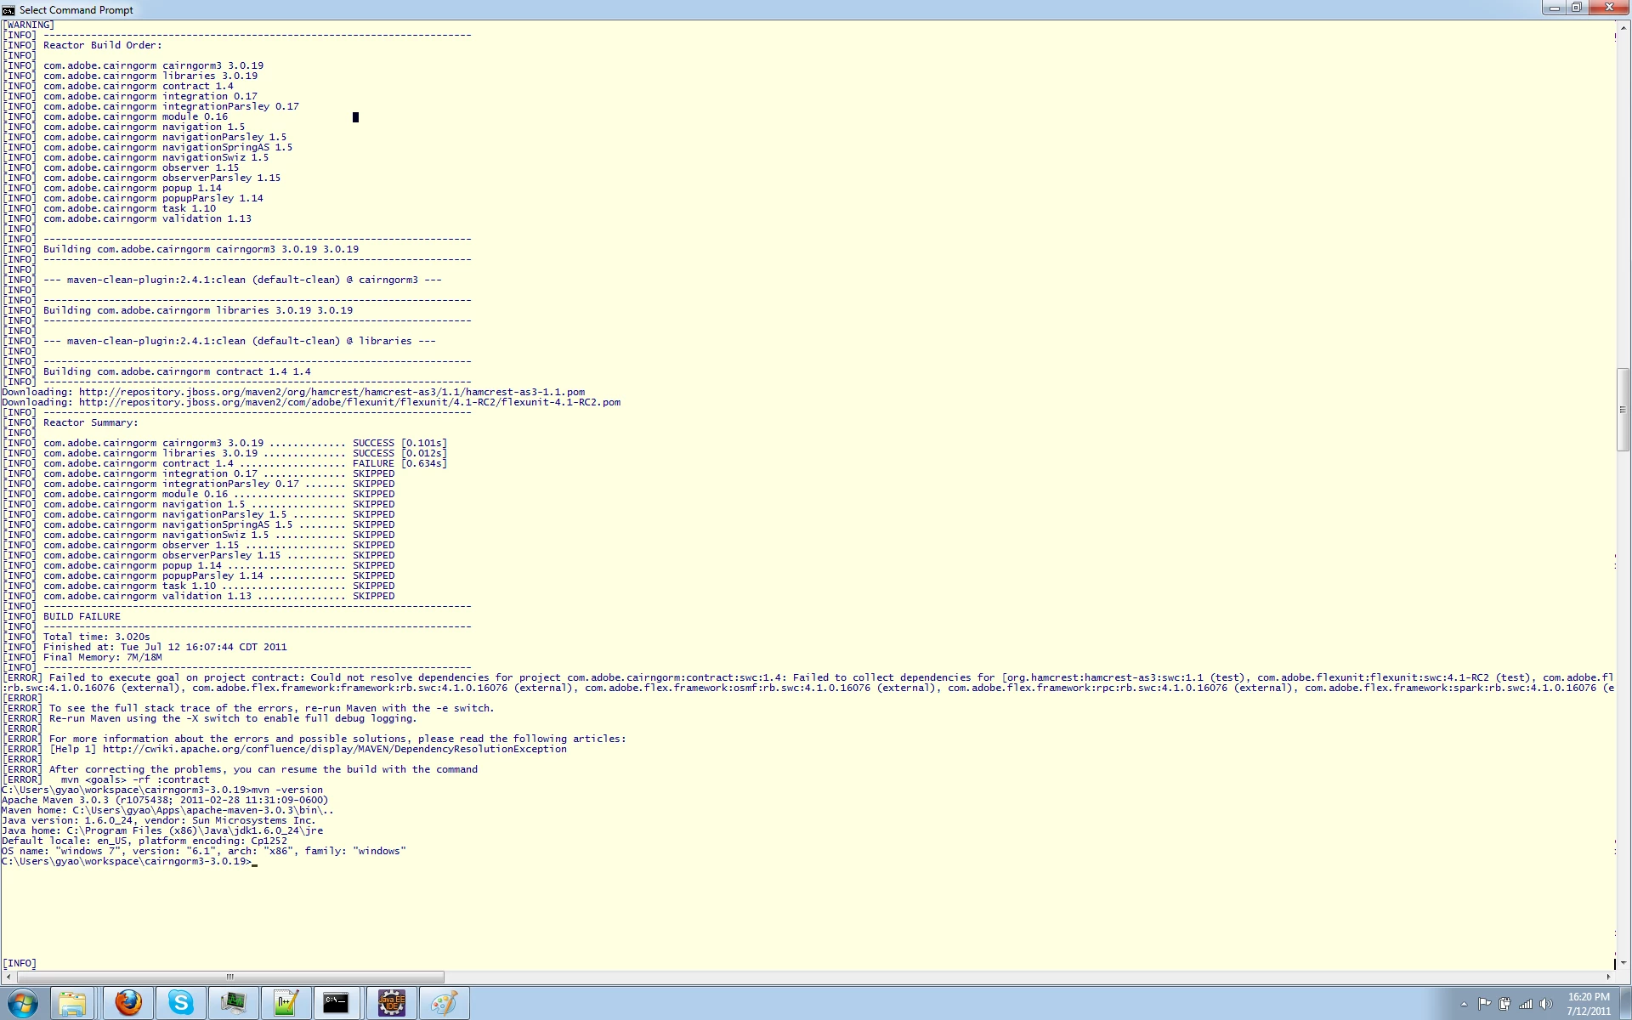Viewport: 1632px width, 1020px height.
Task: Open Paint from the taskbar
Action: tap(444, 1003)
